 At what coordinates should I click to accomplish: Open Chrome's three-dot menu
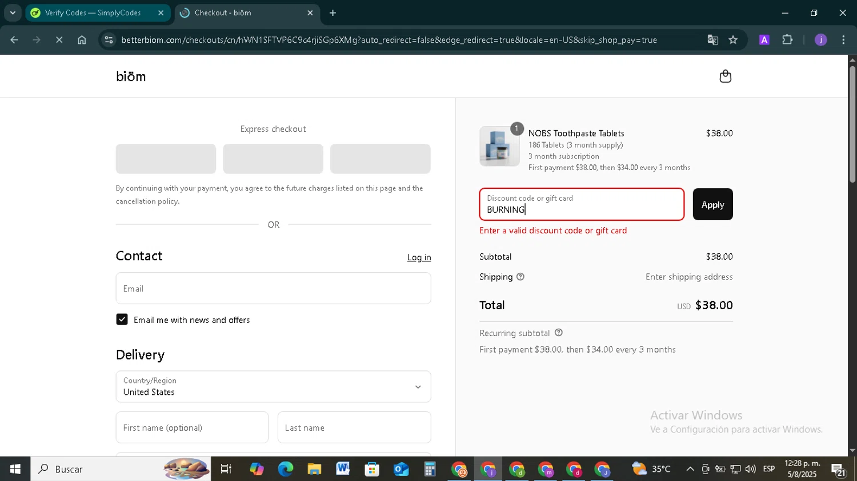843,40
